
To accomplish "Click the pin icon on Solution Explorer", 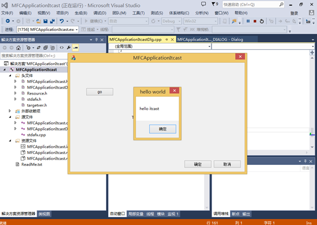I will click(x=96, y=40).
